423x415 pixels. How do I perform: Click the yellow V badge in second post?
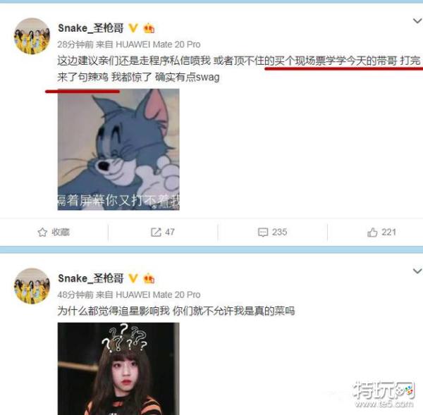[133, 278]
